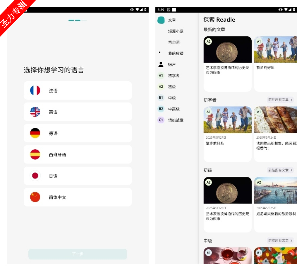Choose the B1 中级 level in the sidebar

(167, 98)
